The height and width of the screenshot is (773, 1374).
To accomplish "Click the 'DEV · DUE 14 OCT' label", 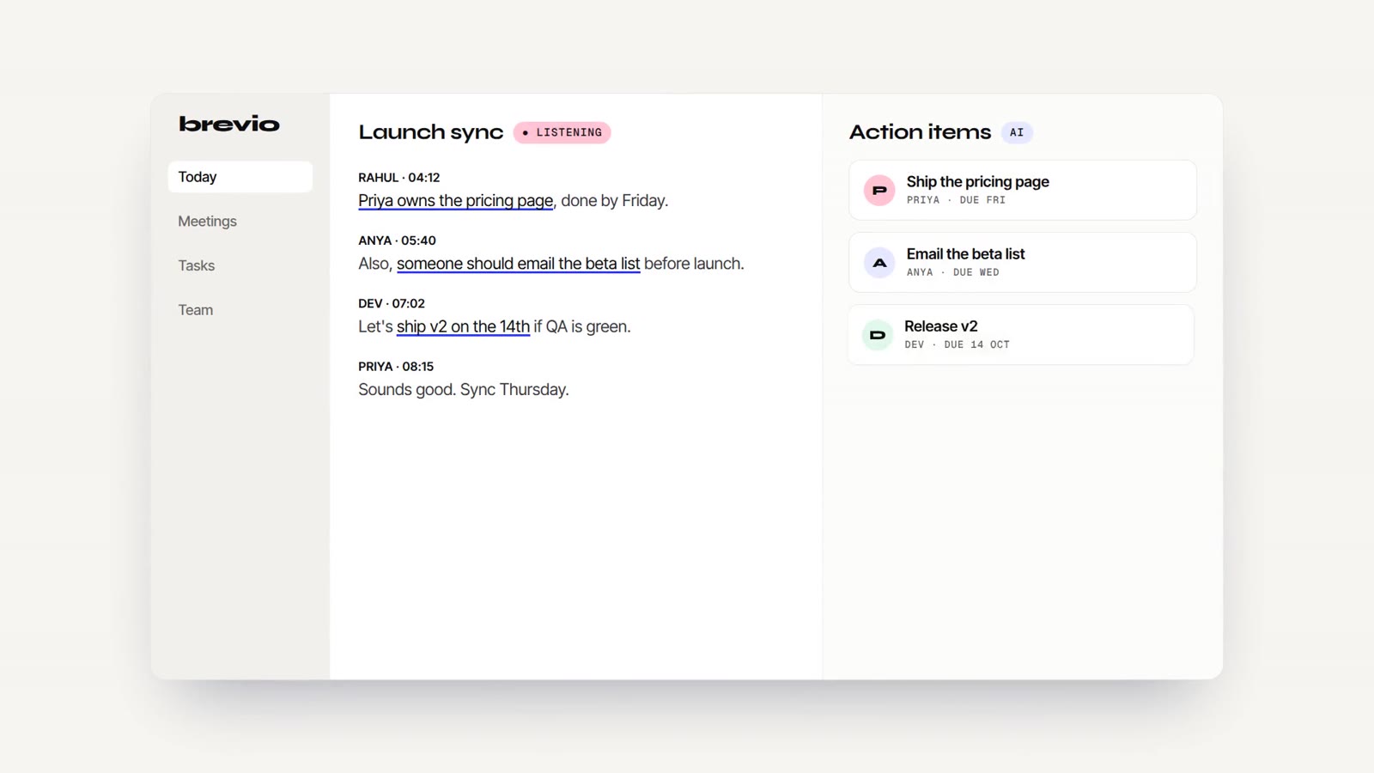I will (x=957, y=344).
